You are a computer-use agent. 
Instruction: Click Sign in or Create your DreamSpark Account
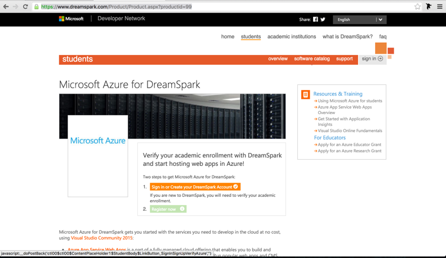195,187
